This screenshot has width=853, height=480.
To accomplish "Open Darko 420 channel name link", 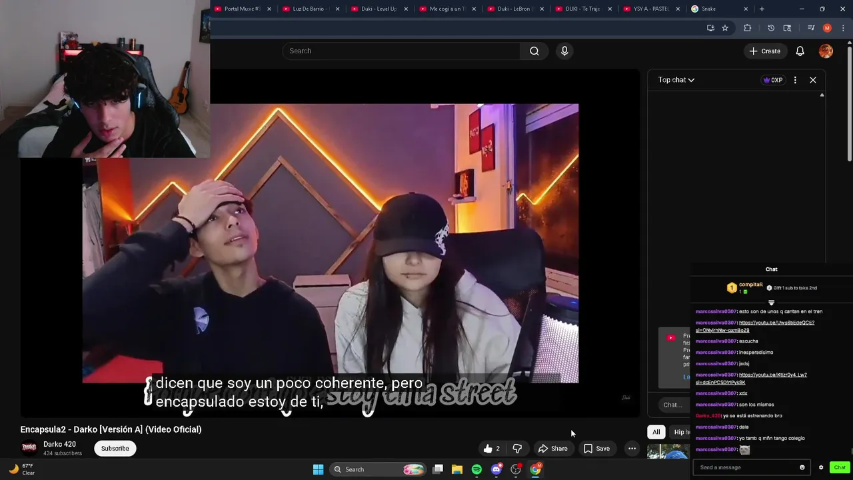I will [60, 444].
